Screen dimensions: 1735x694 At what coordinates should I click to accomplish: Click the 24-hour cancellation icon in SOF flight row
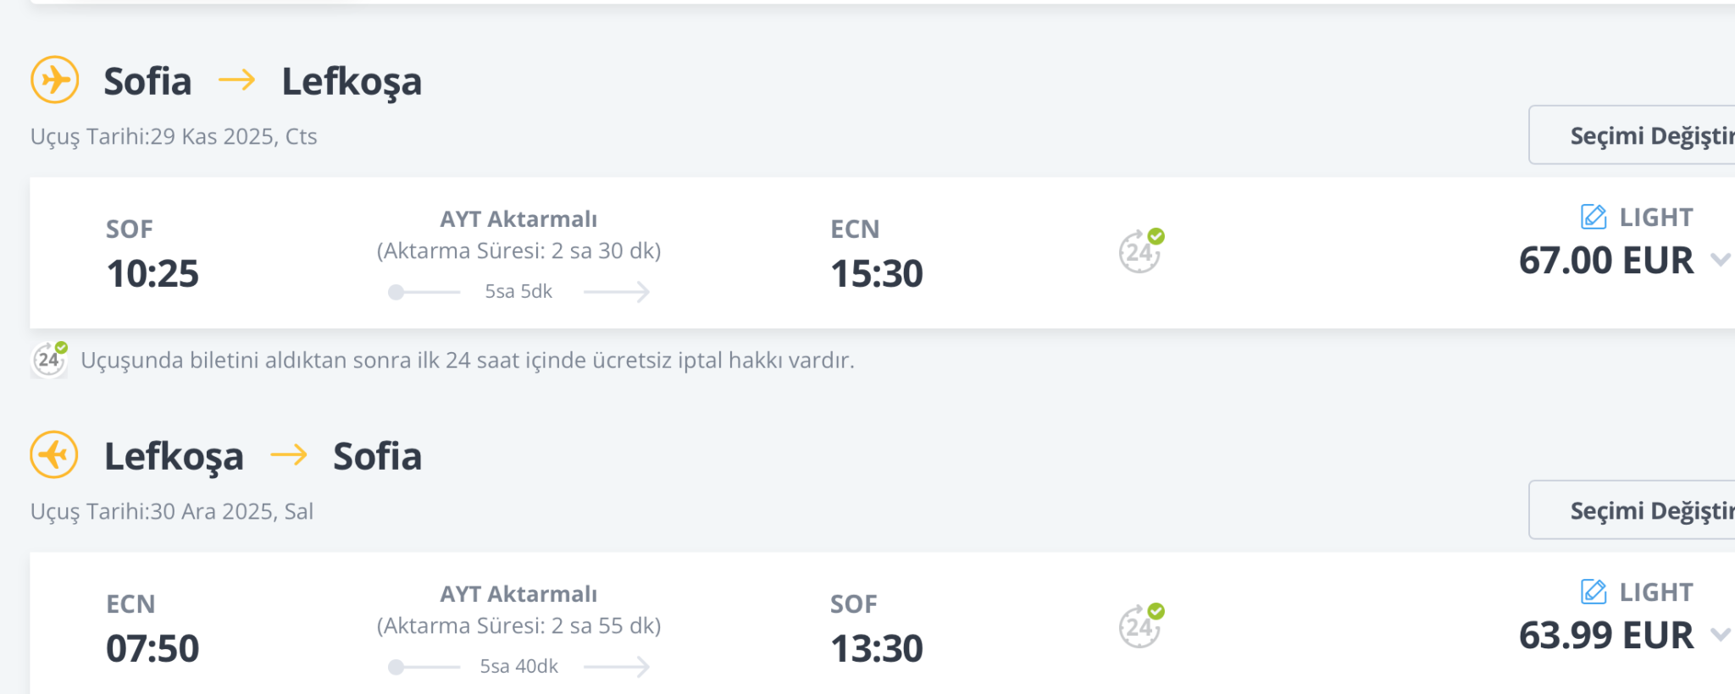[x=1140, y=251]
